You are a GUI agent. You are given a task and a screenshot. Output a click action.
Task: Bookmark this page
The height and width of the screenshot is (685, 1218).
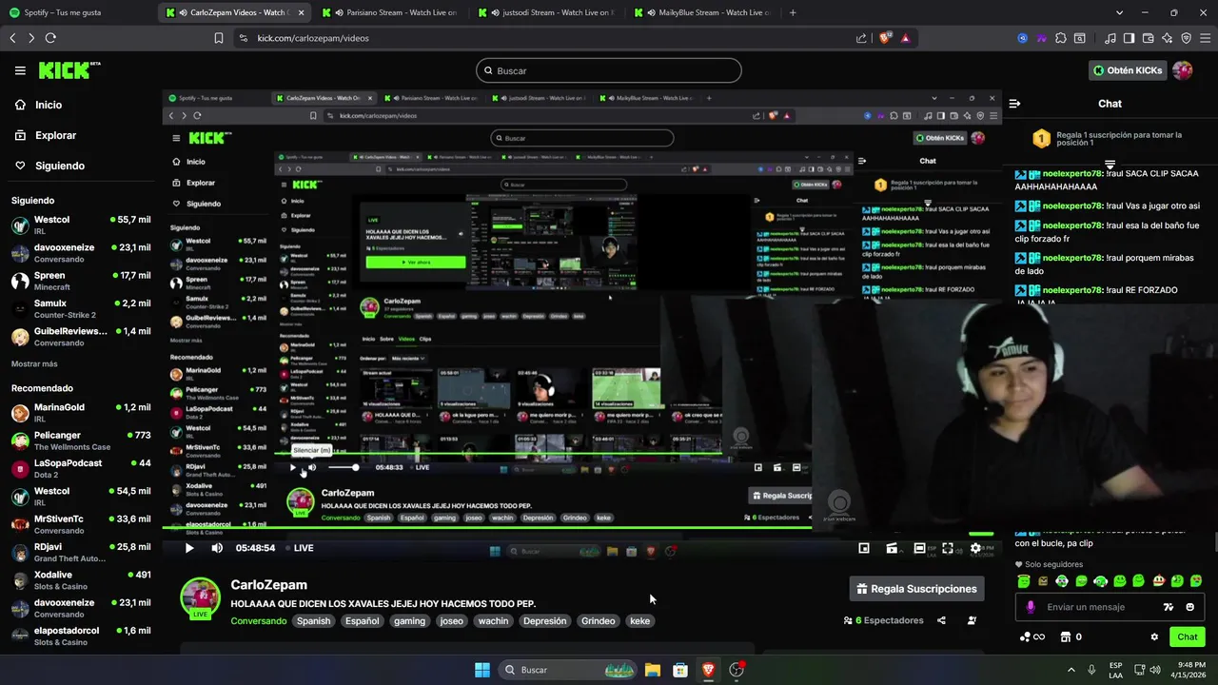(x=219, y=38)
